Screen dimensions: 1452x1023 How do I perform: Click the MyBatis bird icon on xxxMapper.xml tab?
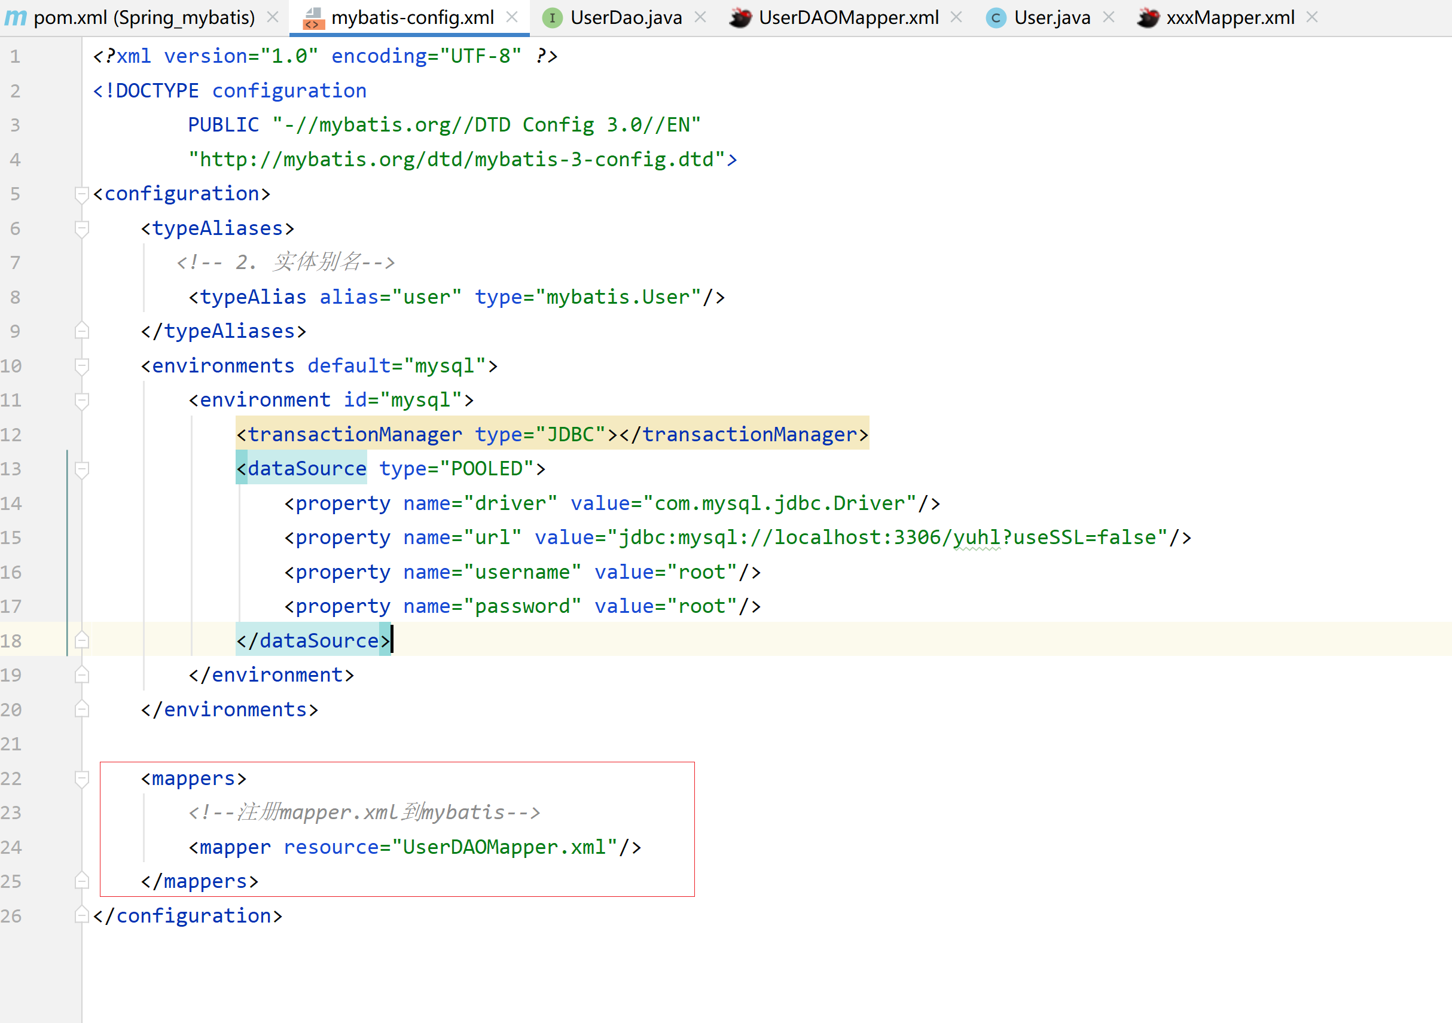tap(1148, 18)
